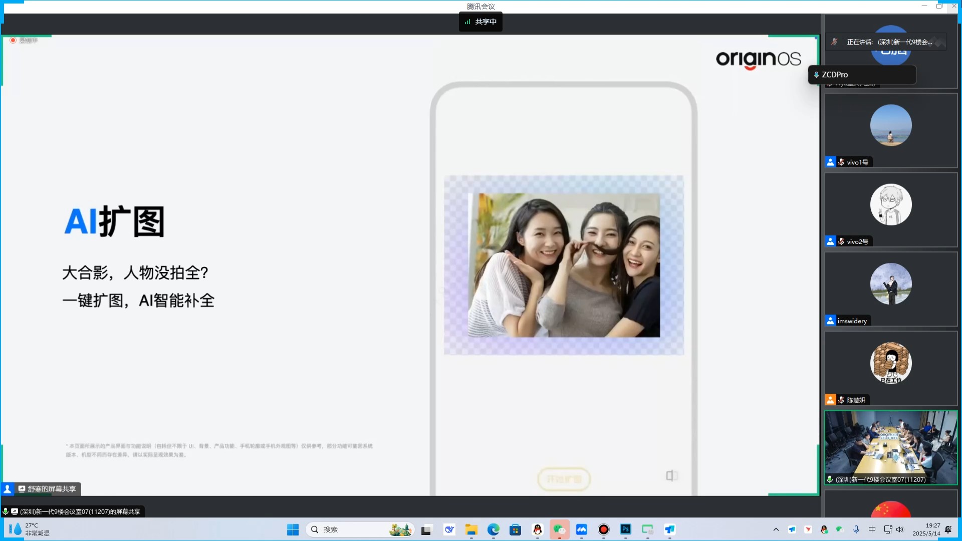Click the ZCDPro name tooltip

click(x=862, y=75)
